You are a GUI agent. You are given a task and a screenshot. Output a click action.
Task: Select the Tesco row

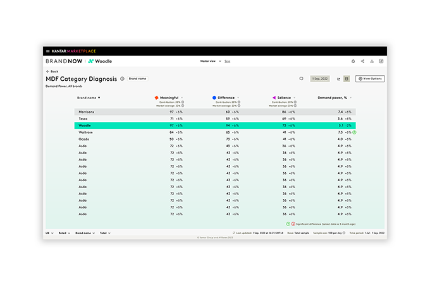215,119
